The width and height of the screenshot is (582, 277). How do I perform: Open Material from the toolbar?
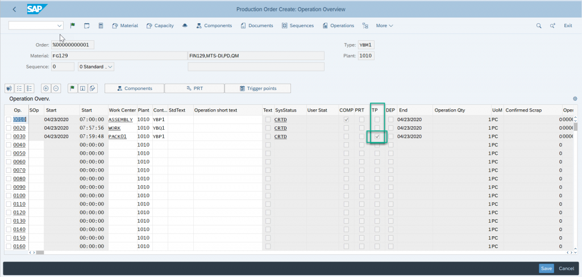(125, 25)
